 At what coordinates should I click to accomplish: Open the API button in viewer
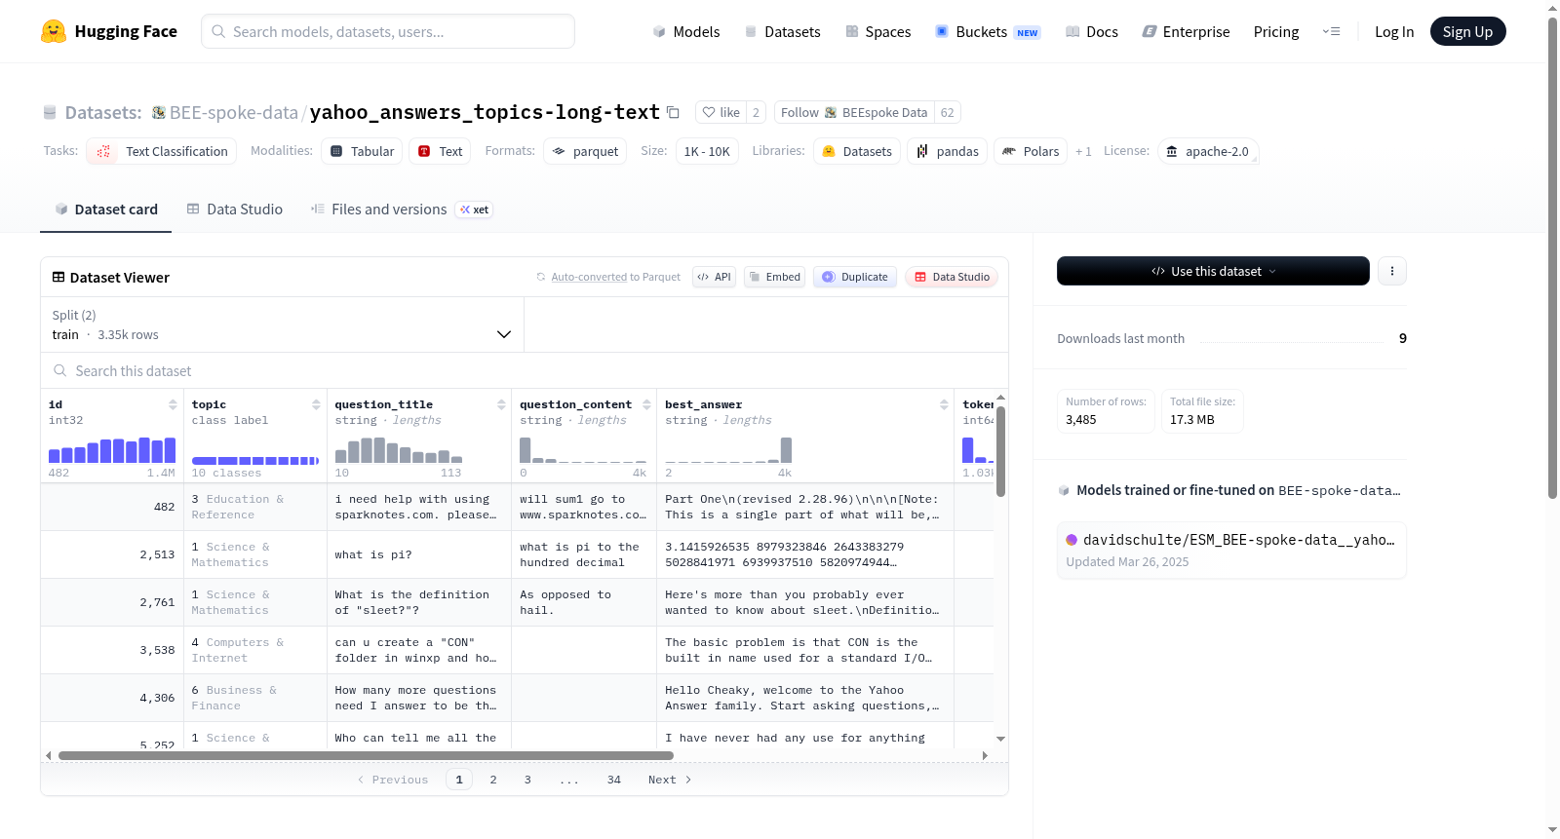pos(714,277)
